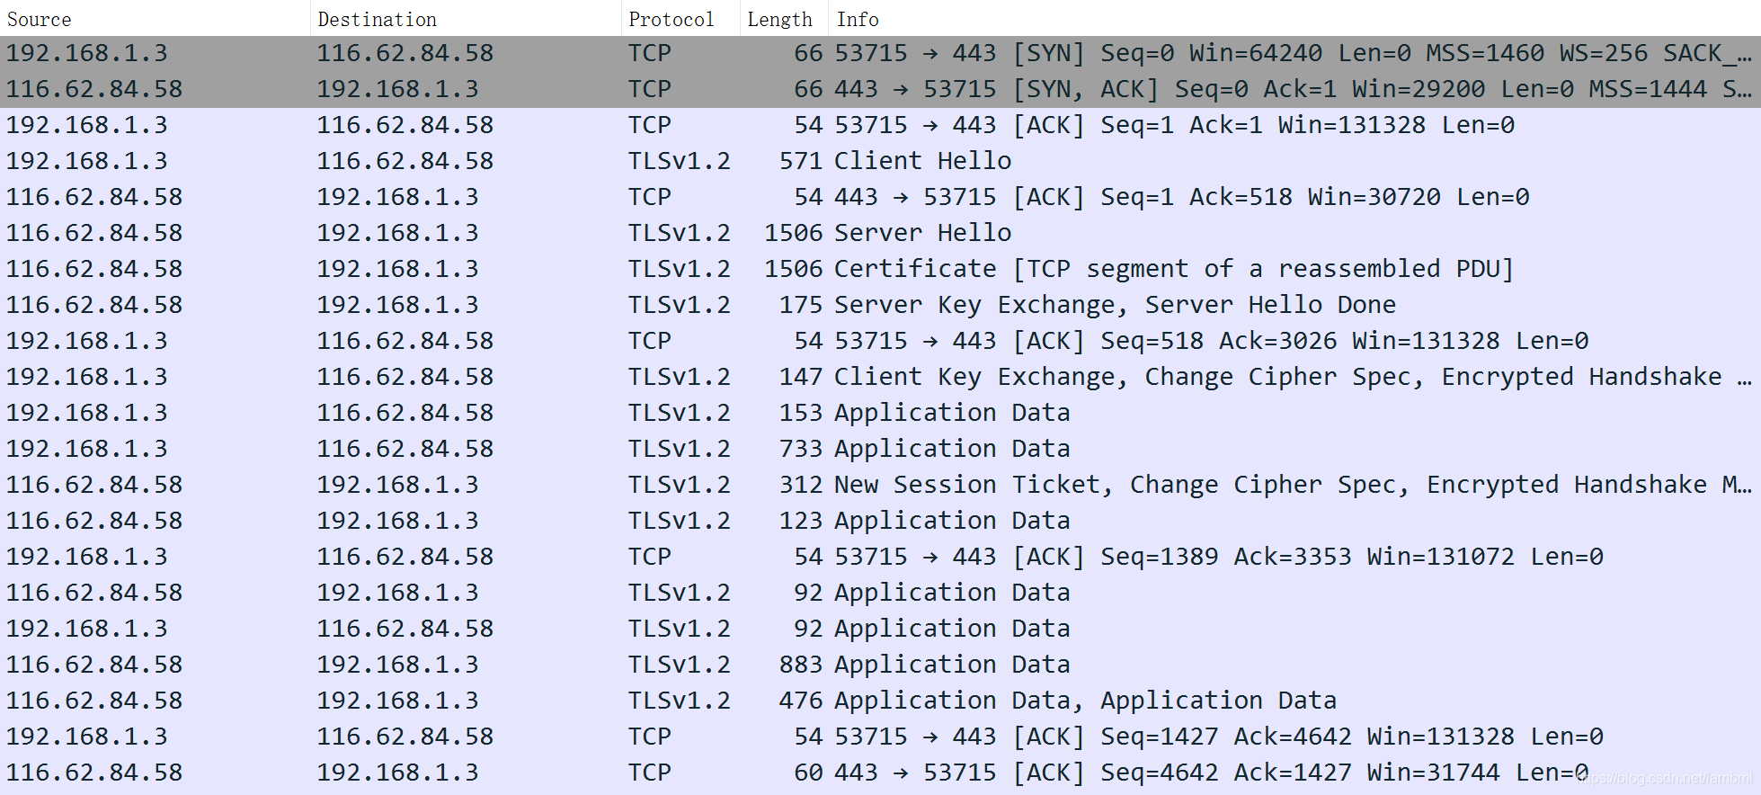Sort by the Protocol column header
This screenshot has width=1761, height=795.
[680, 19]
